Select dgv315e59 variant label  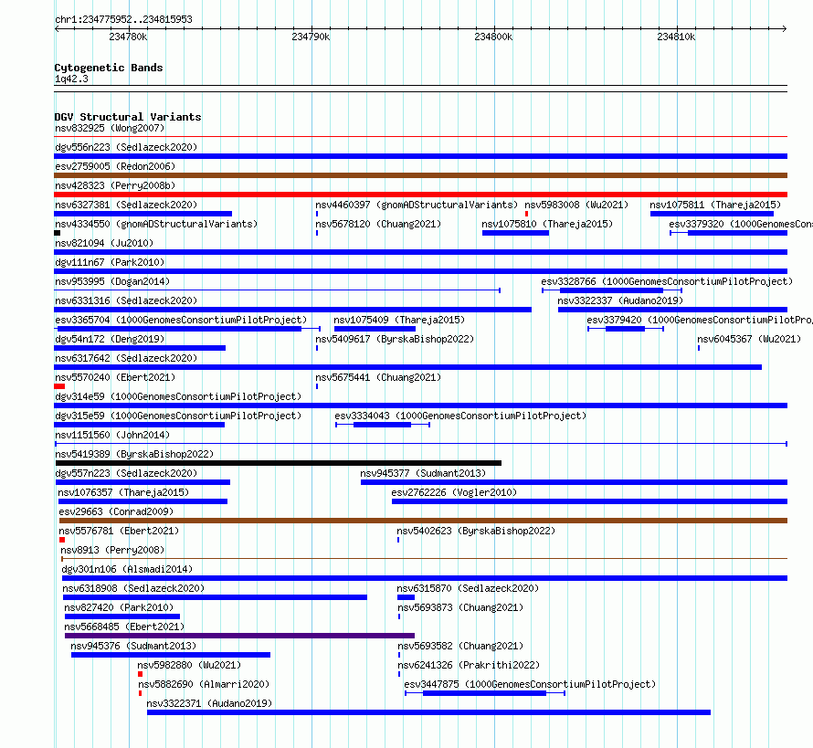[x=178, y=416]
